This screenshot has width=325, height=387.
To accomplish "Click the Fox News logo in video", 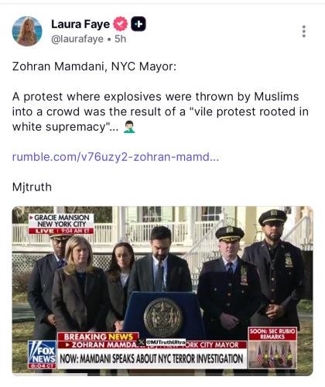I will pos(43,354).
